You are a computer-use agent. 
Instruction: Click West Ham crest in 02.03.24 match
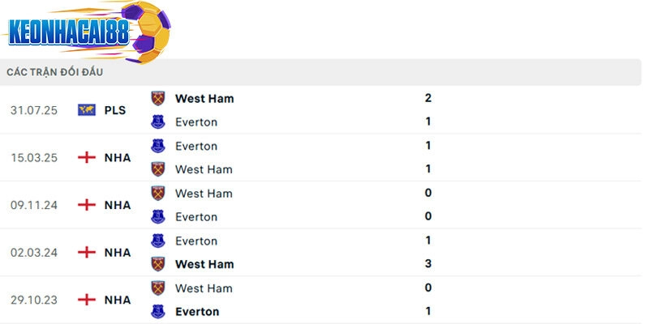(158, 264)
